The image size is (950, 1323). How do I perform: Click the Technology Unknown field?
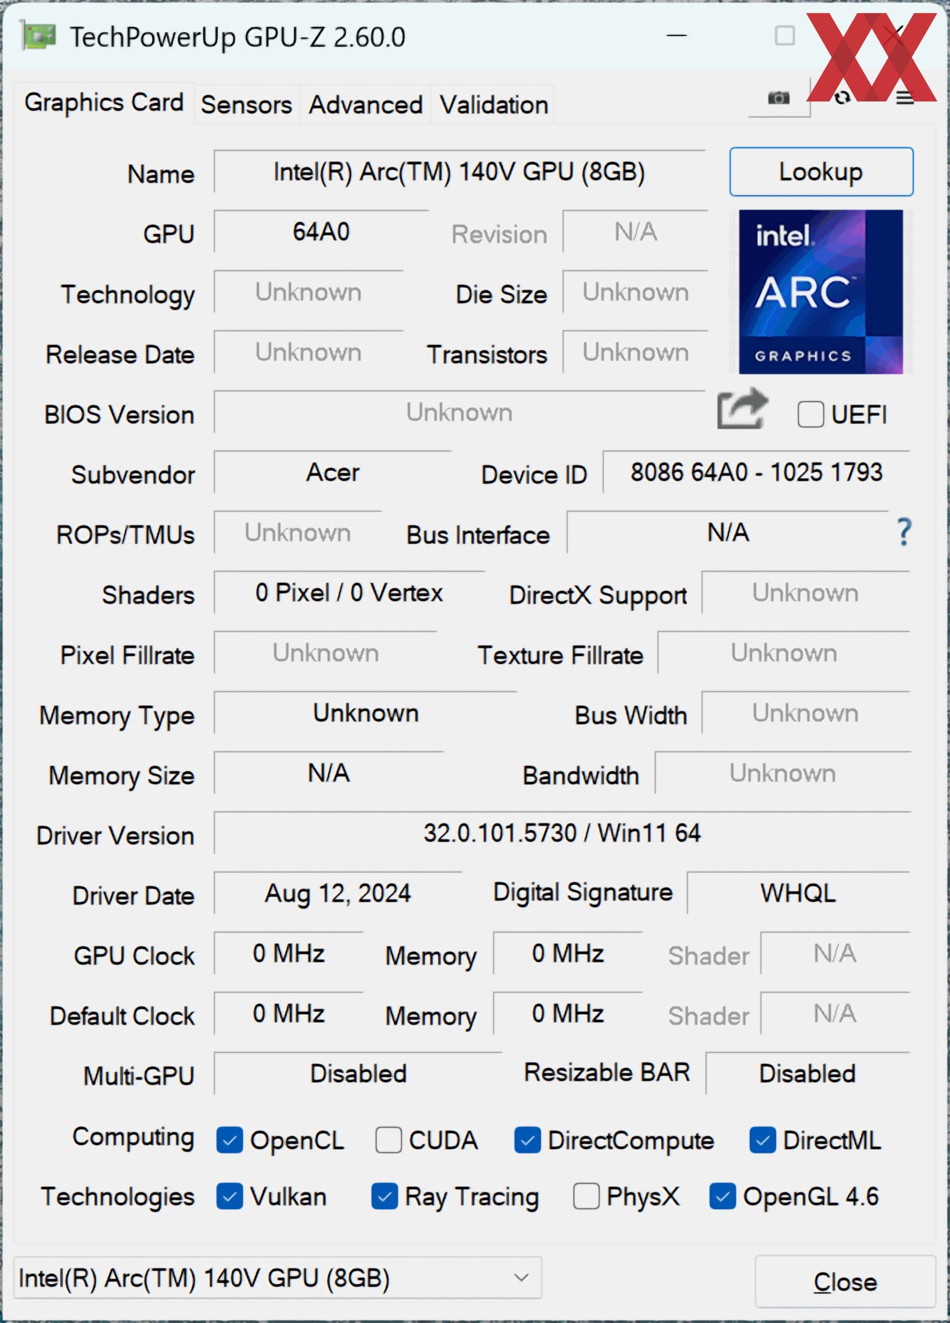(308, 292)
